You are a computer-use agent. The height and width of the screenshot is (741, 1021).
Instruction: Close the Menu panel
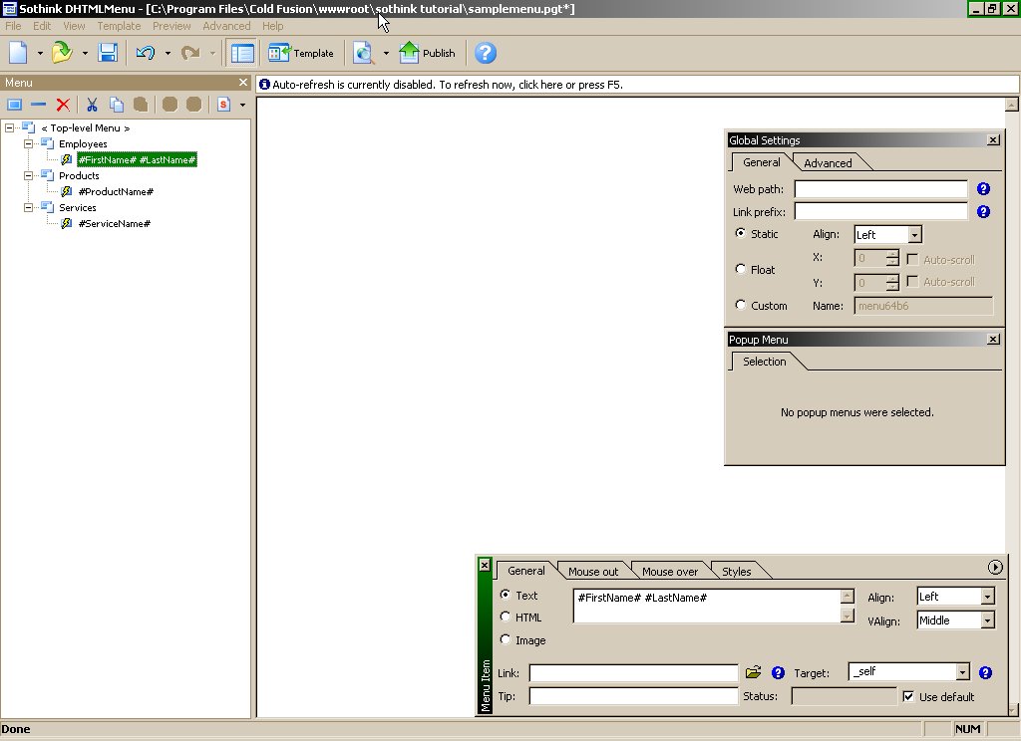243,82
